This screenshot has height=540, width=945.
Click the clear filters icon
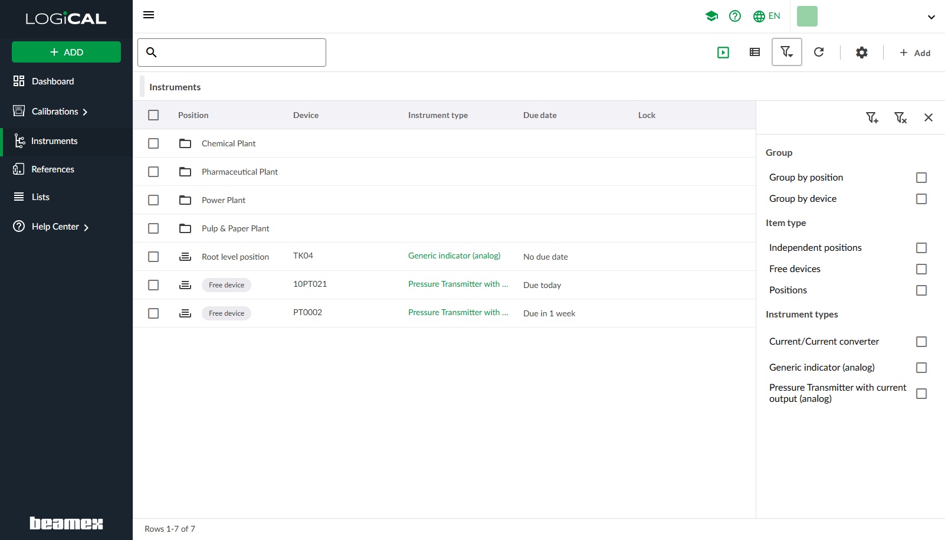(900, 117)
